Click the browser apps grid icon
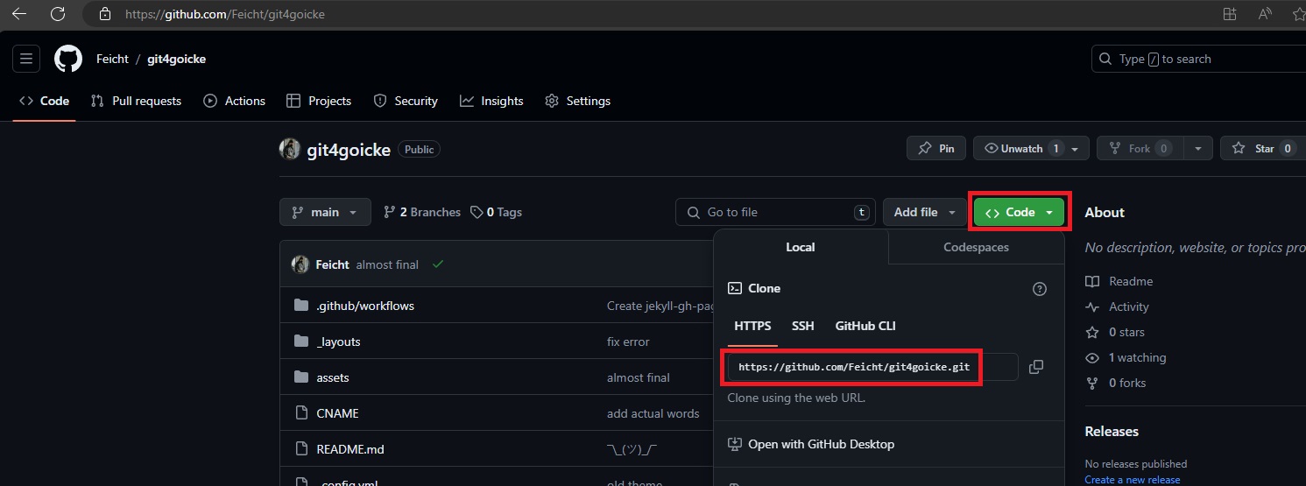The height and width of the screenshot is (486, 1306). 1230,14
